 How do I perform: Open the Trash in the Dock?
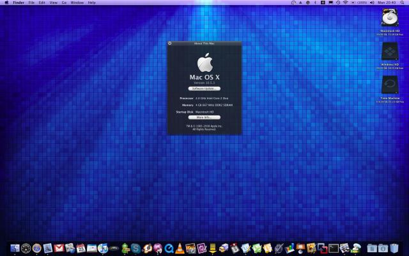click(394, 248)
